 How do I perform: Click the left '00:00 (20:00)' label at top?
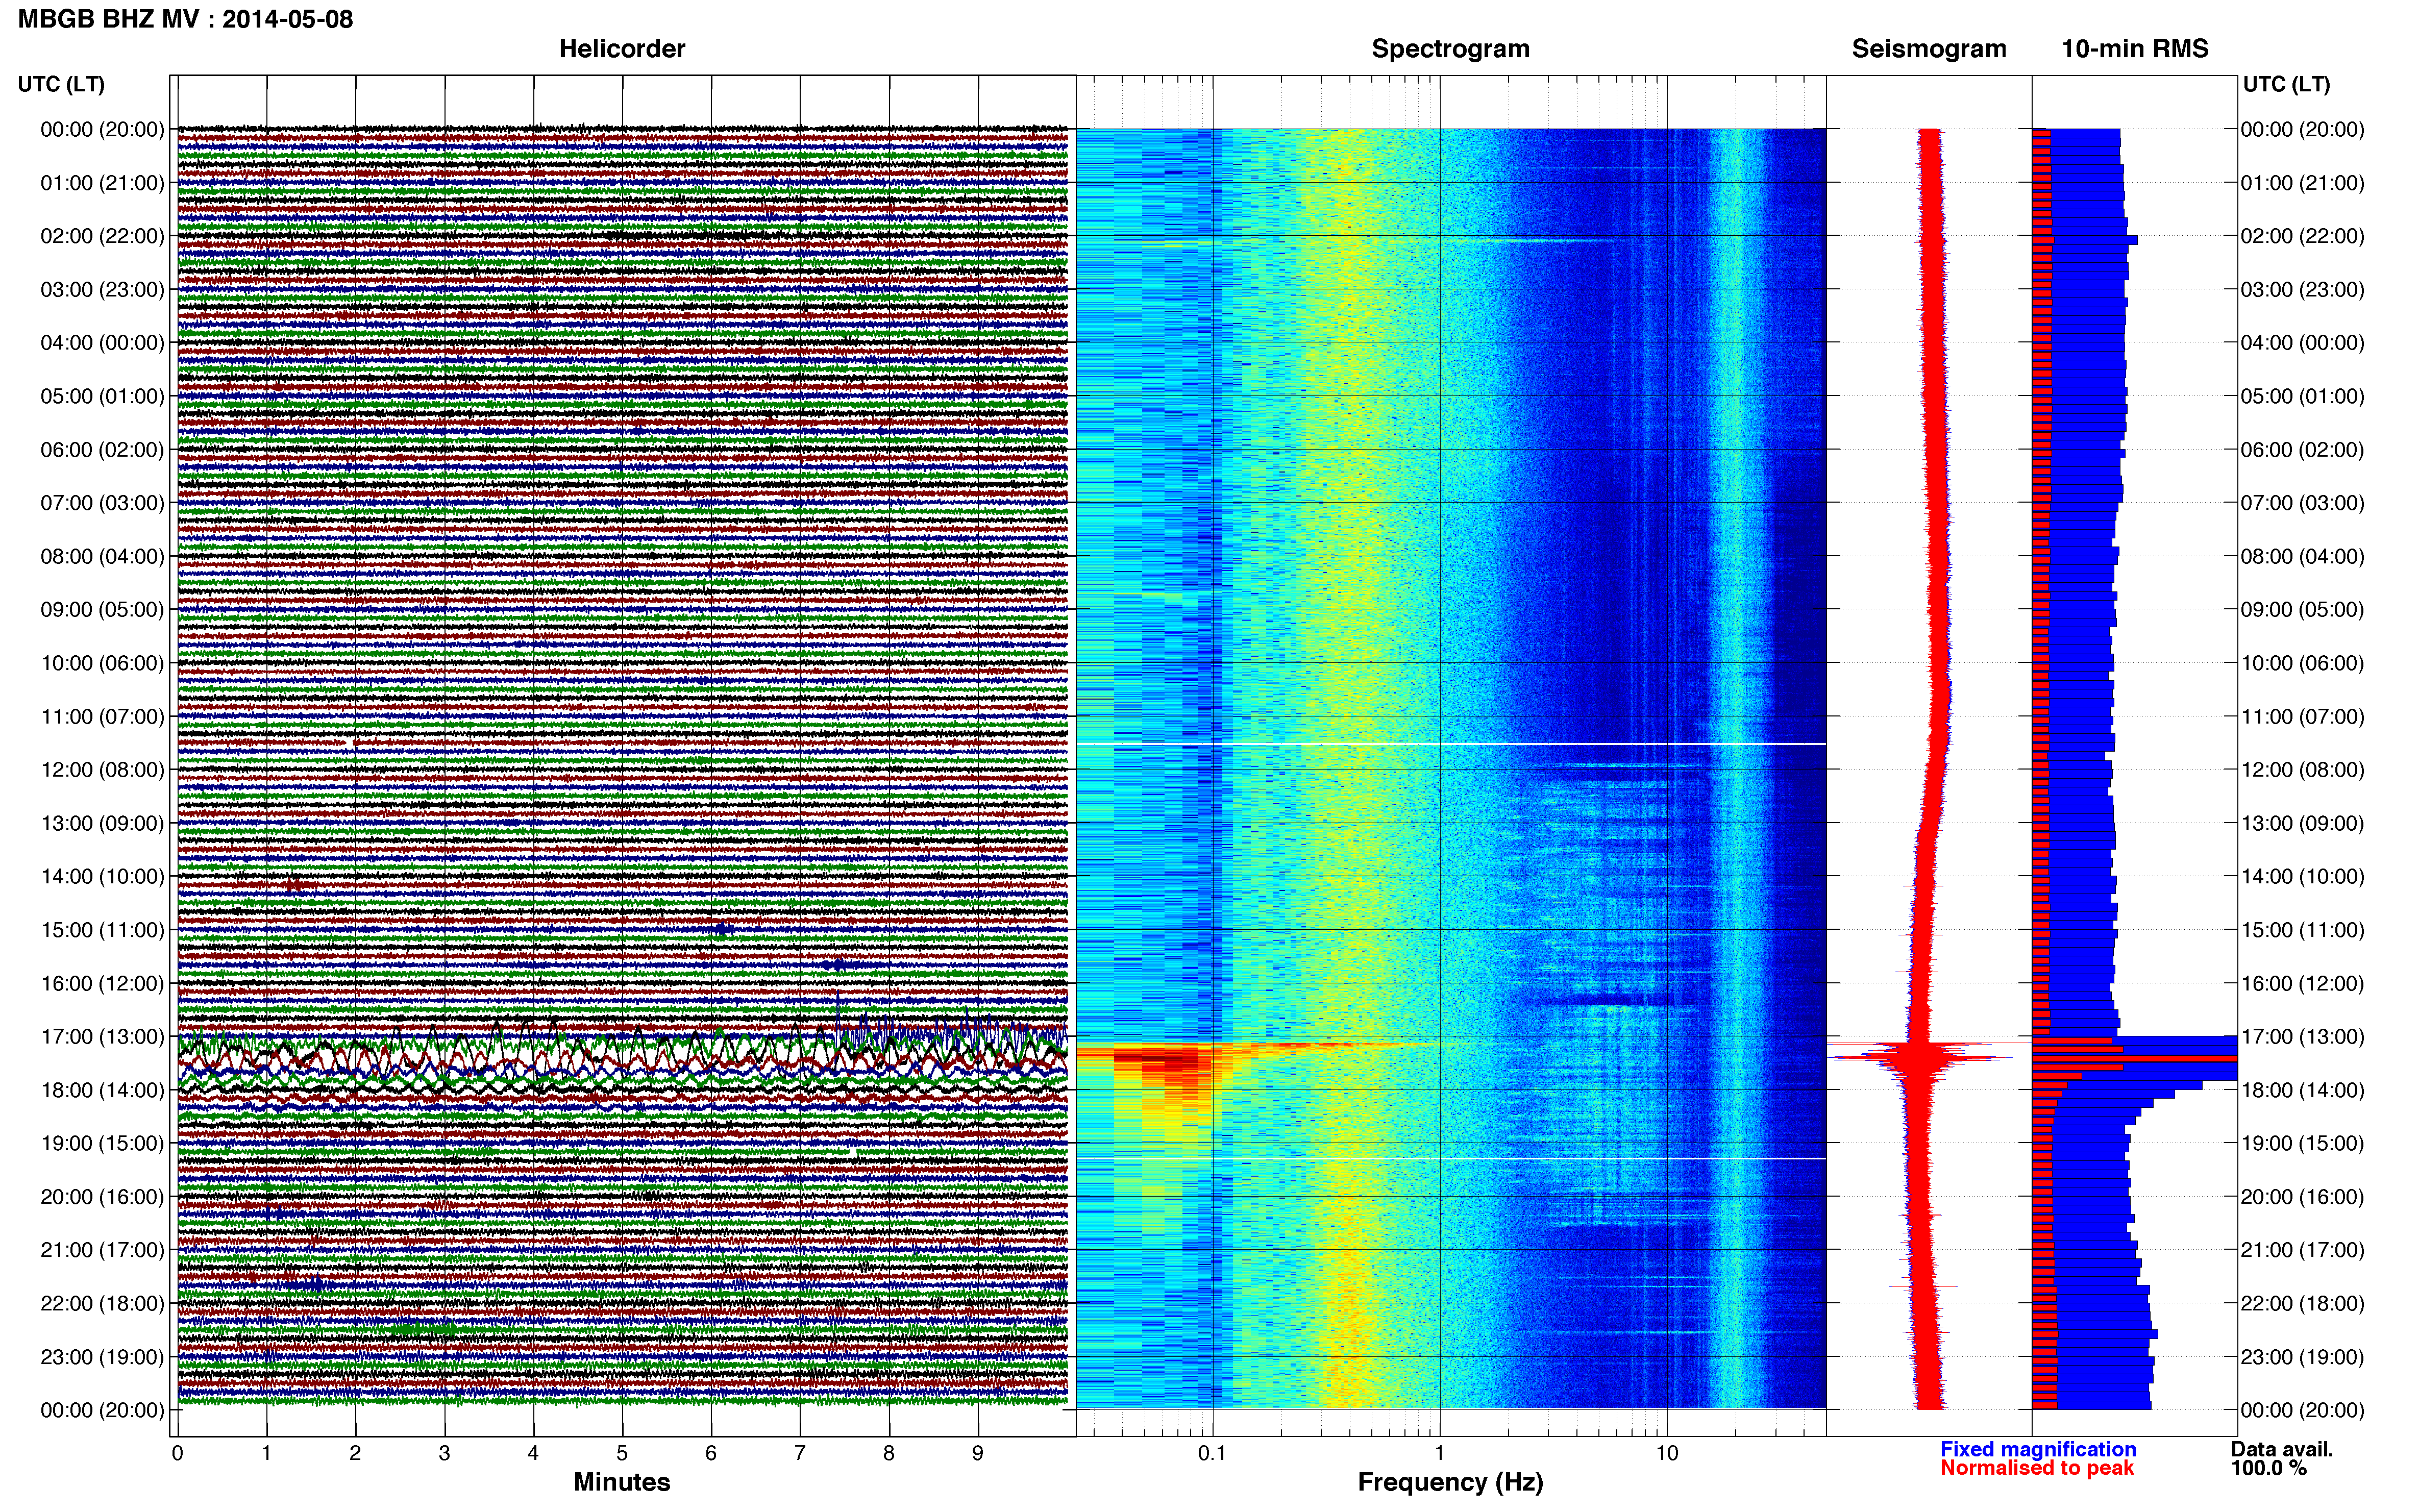102,129
